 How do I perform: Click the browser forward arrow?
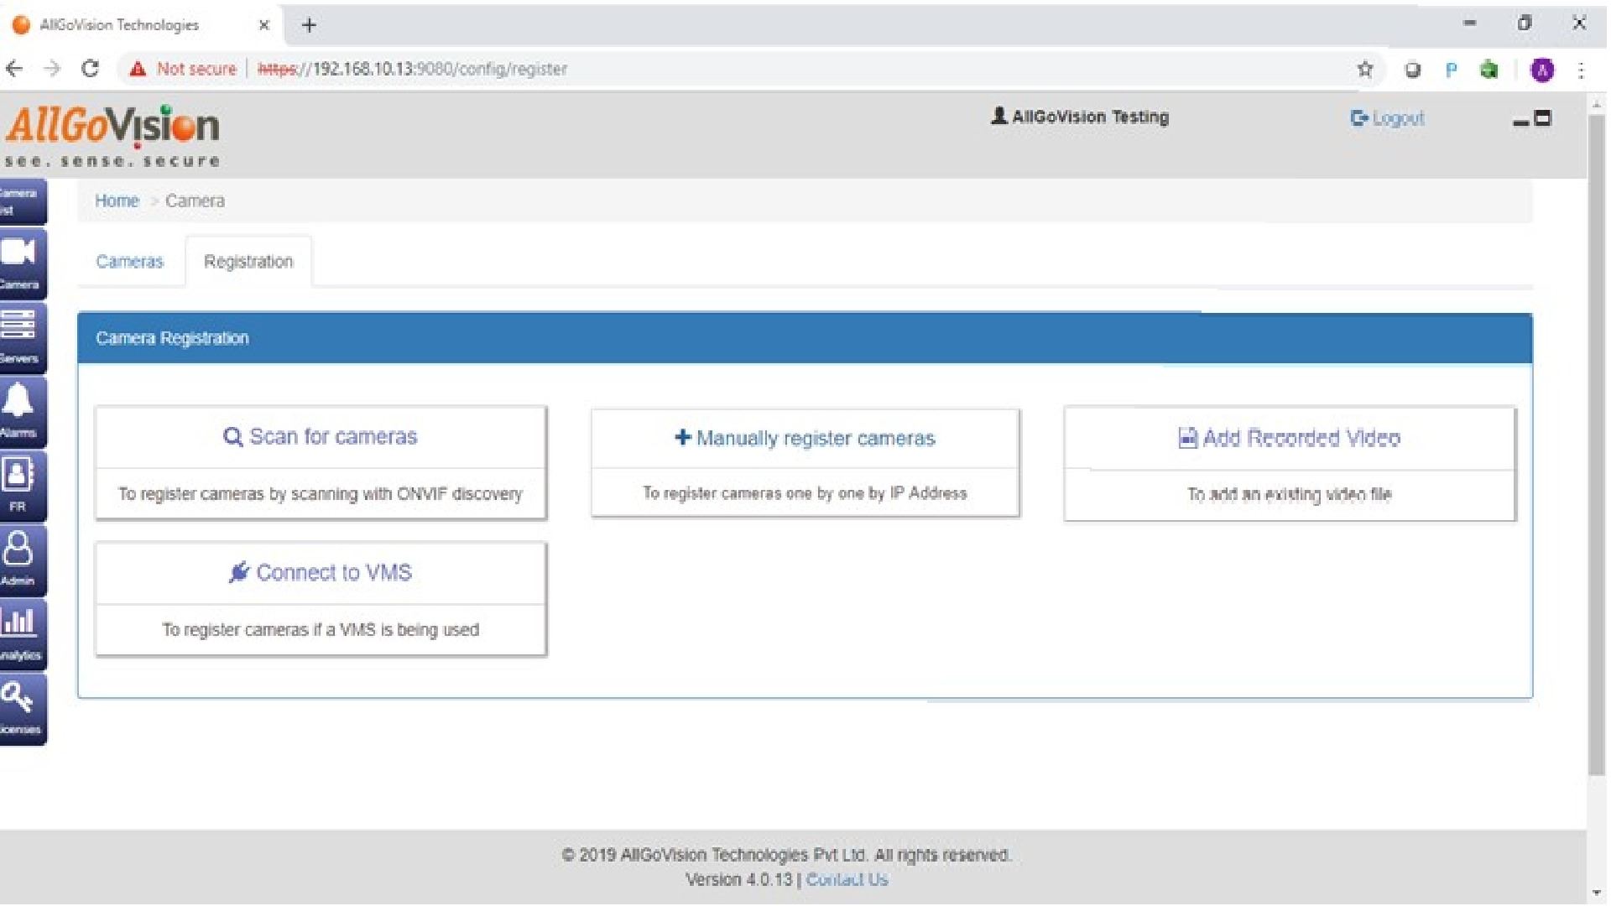52,69
